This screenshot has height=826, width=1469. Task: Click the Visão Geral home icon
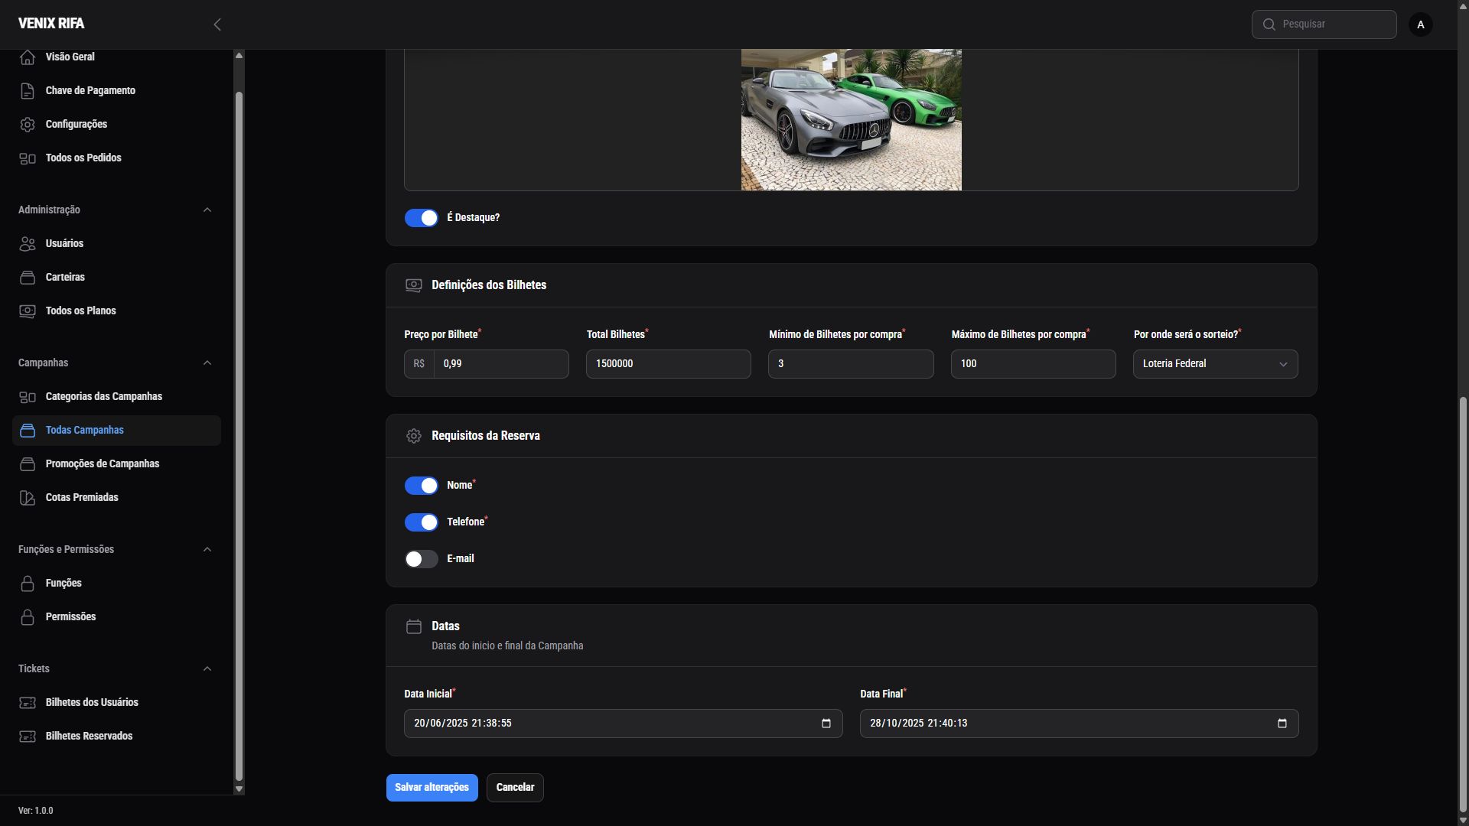(x=28, y=57)
